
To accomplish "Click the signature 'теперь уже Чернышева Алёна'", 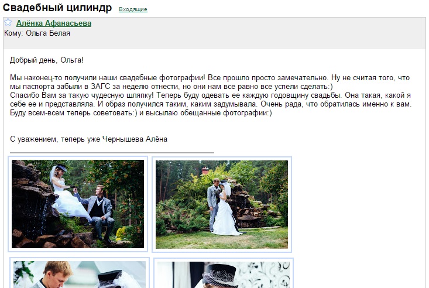I will [114, 139].
